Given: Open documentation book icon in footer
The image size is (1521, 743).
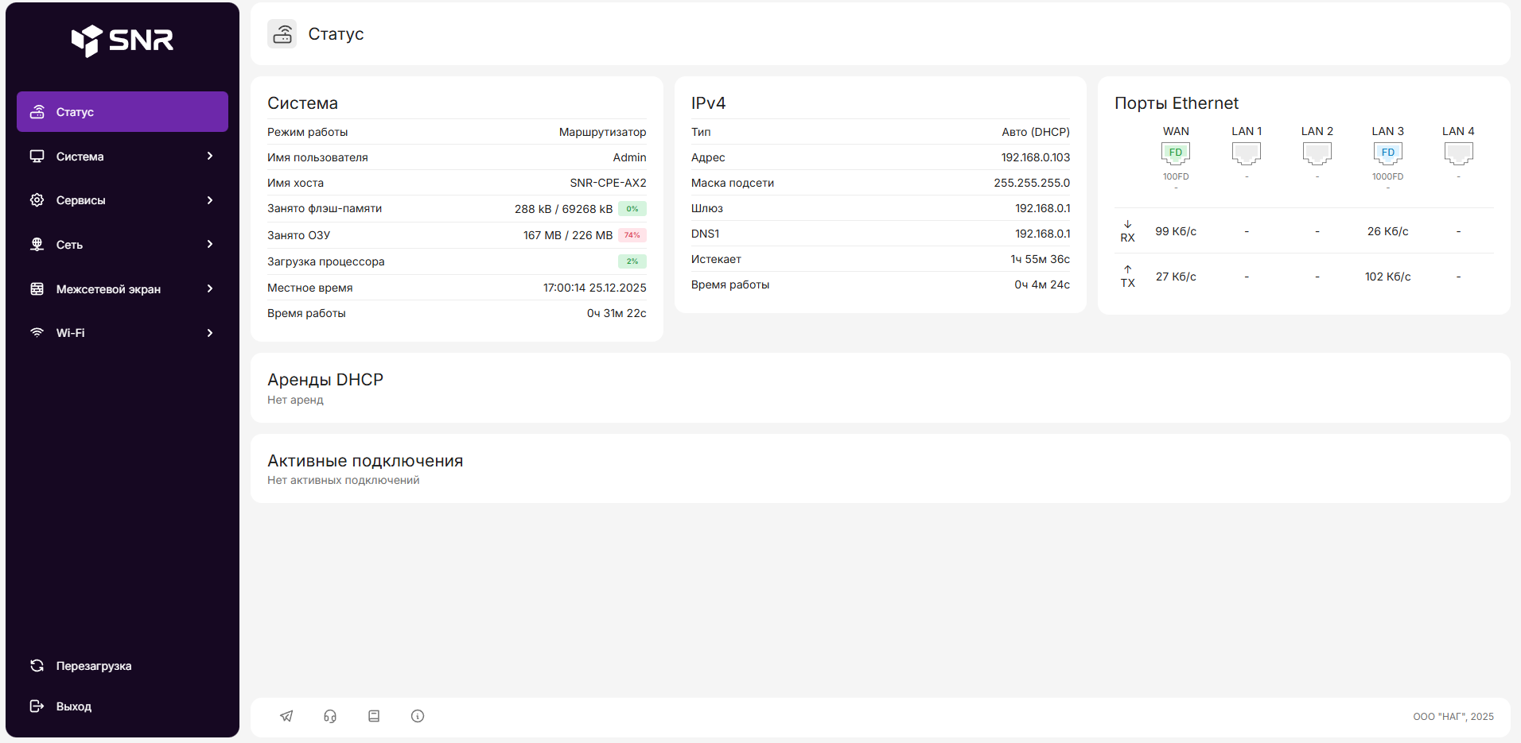Looking at the screenshot, I should [x=374, y=716].
